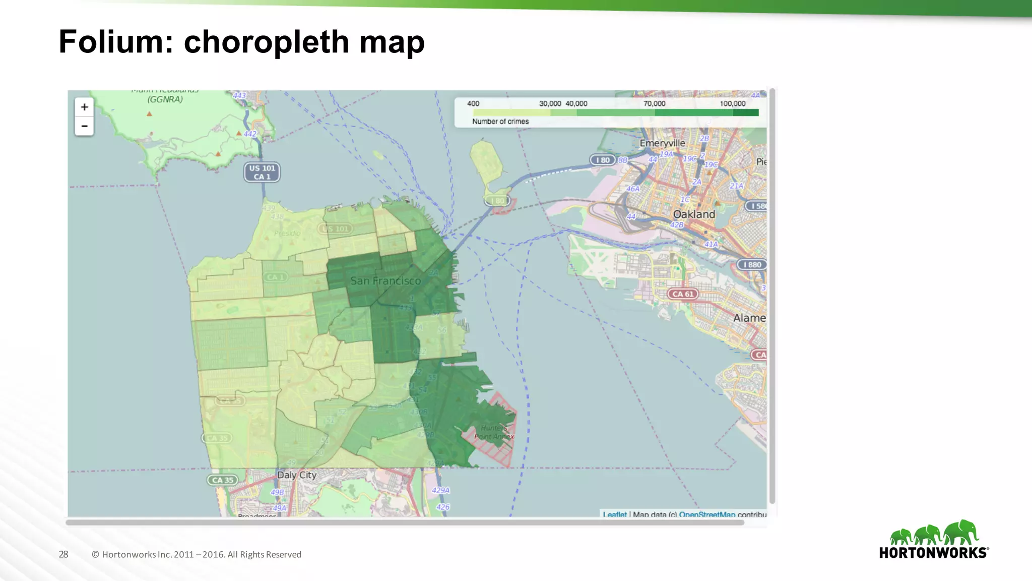Open the OpenStreetMap attribution link
This screenshot has height=581, width=1032.
pyautogui.click(x=706, y=514)
